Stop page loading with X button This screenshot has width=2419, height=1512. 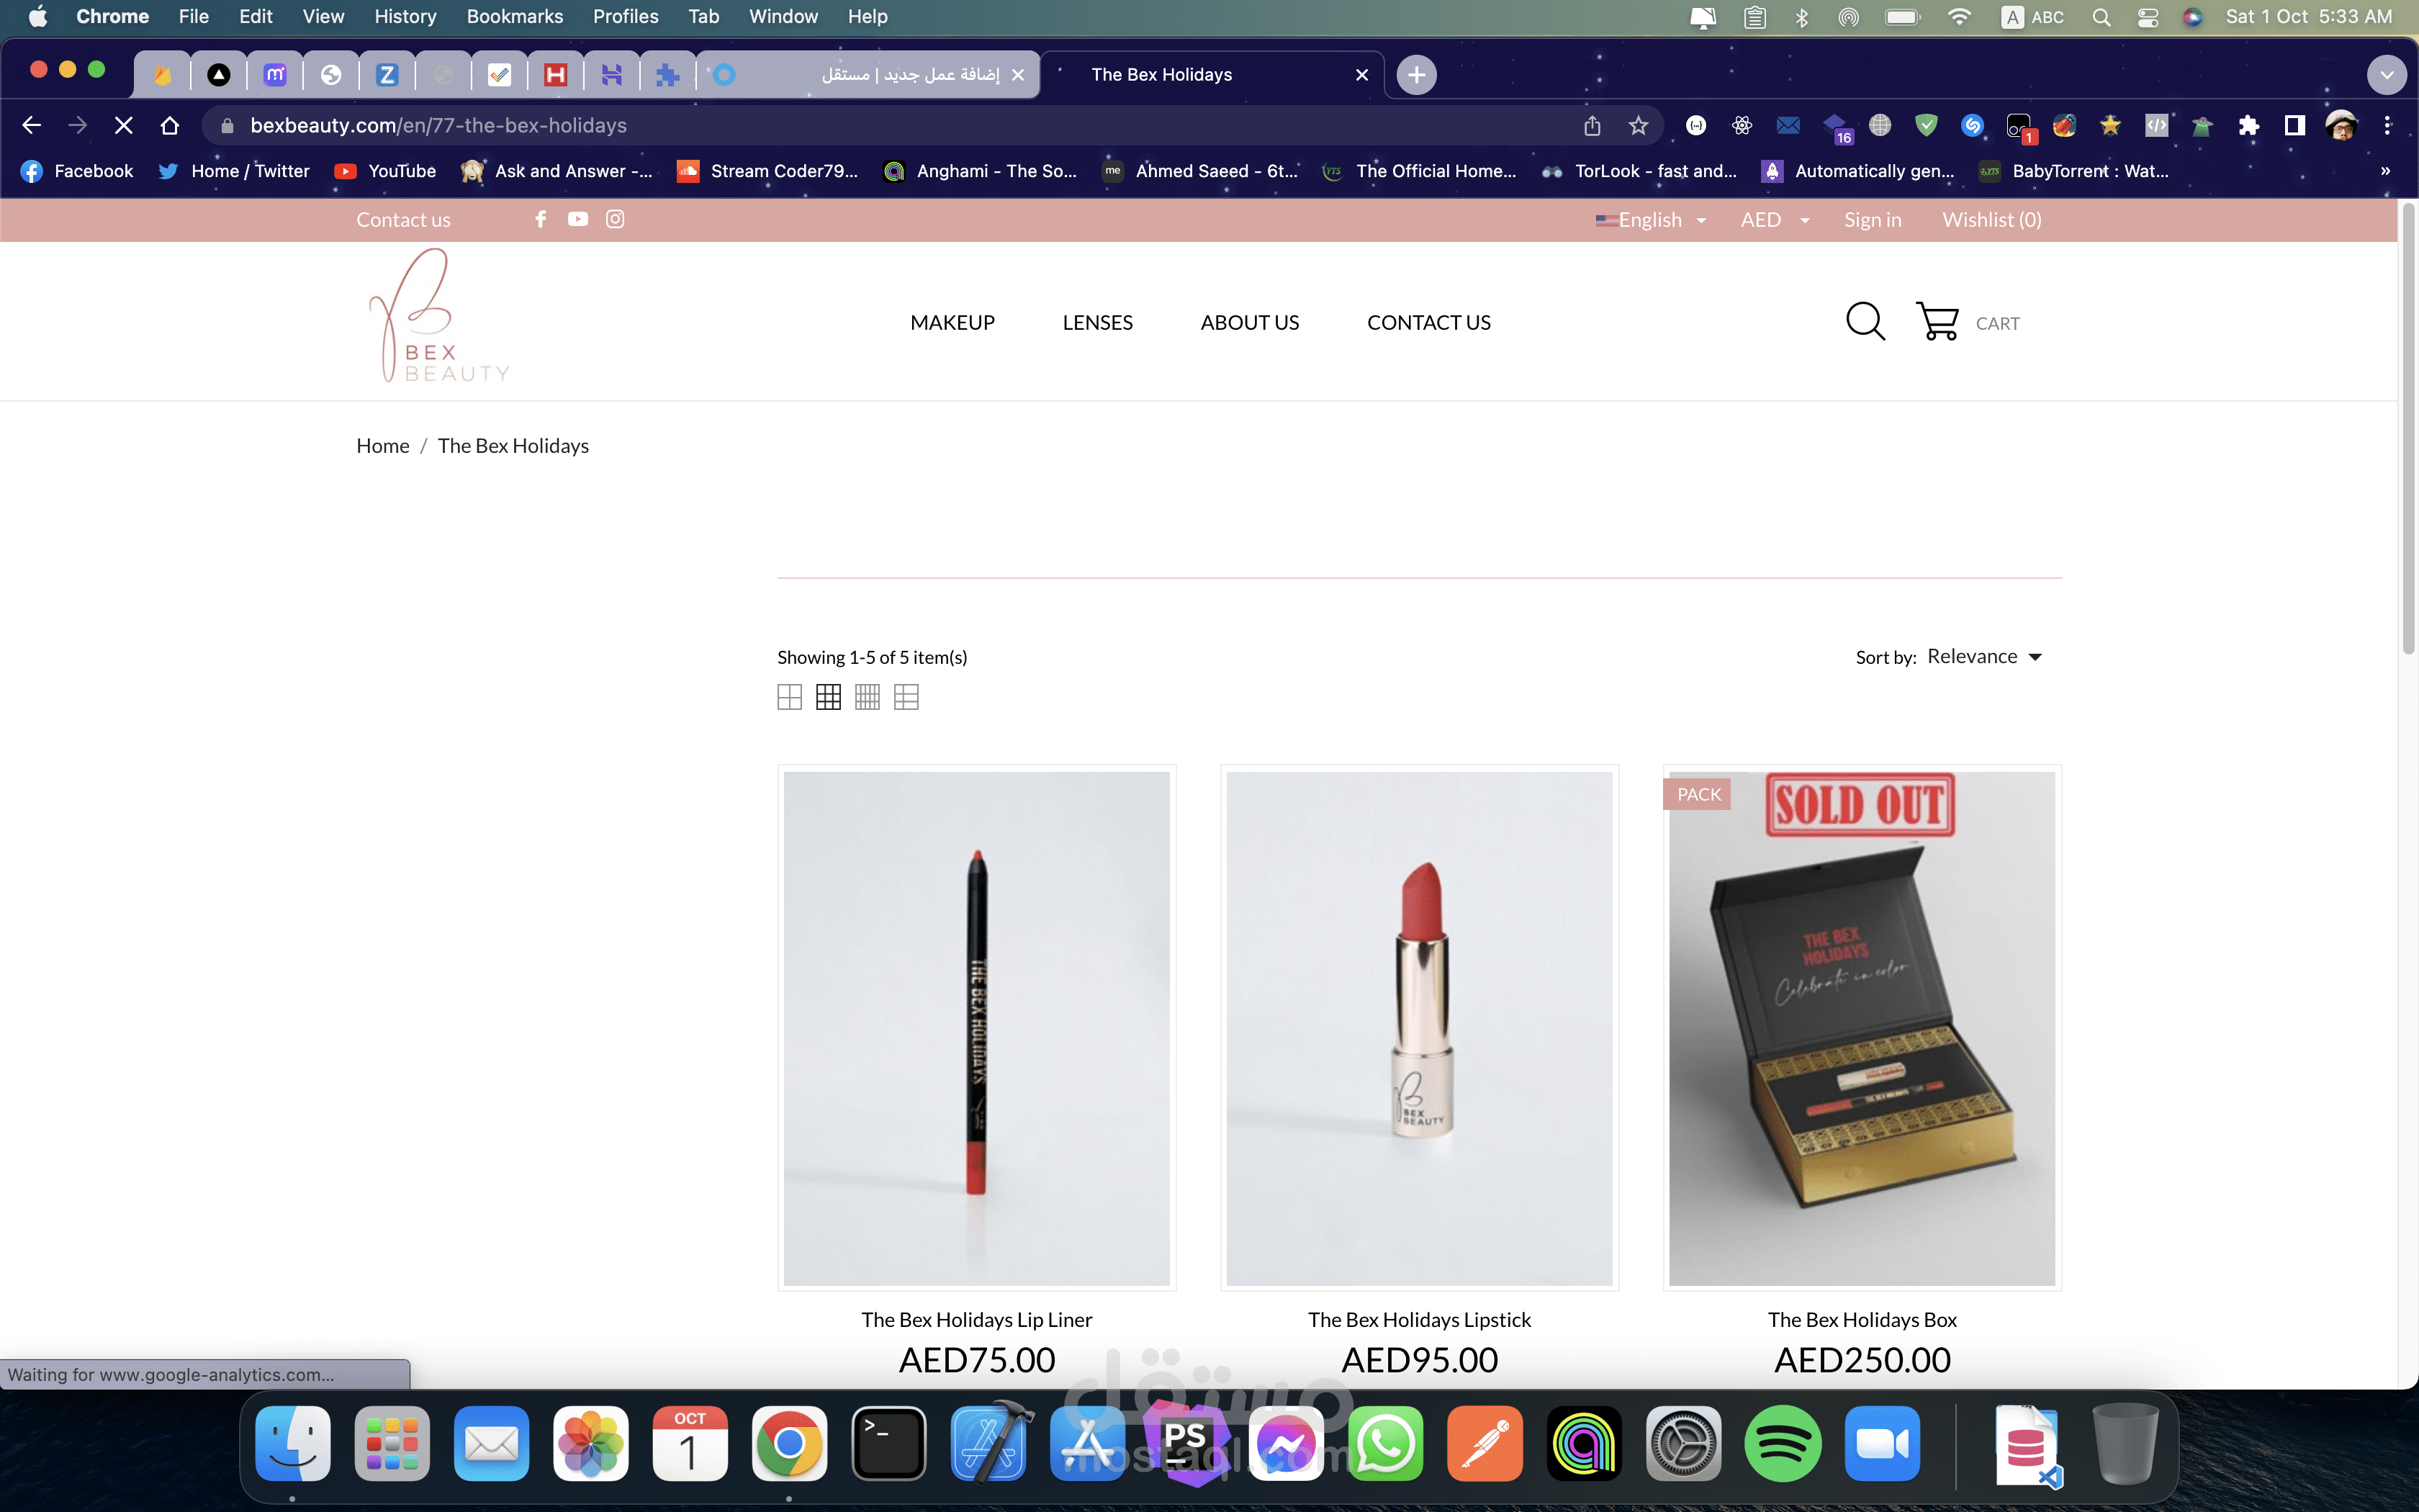pos(124,126)
